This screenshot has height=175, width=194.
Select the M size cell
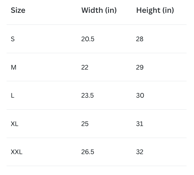point(13,67)
